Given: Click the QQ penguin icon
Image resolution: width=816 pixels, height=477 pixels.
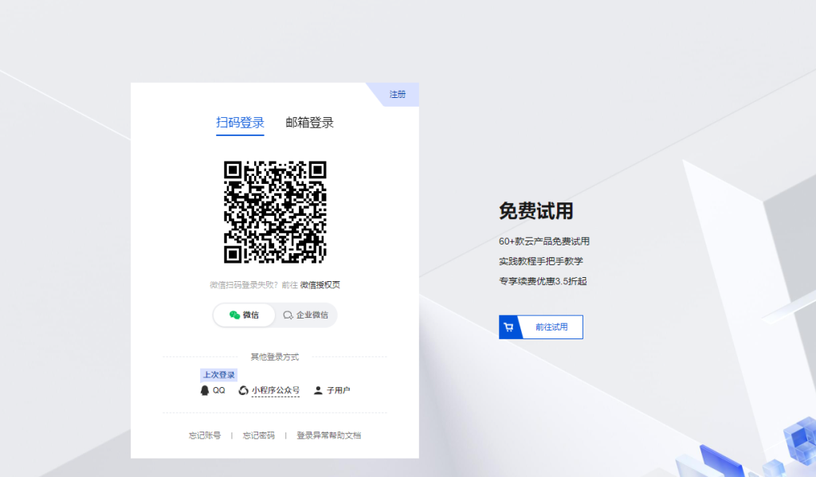Looking at the screenshot, I should tap(205, 390).
